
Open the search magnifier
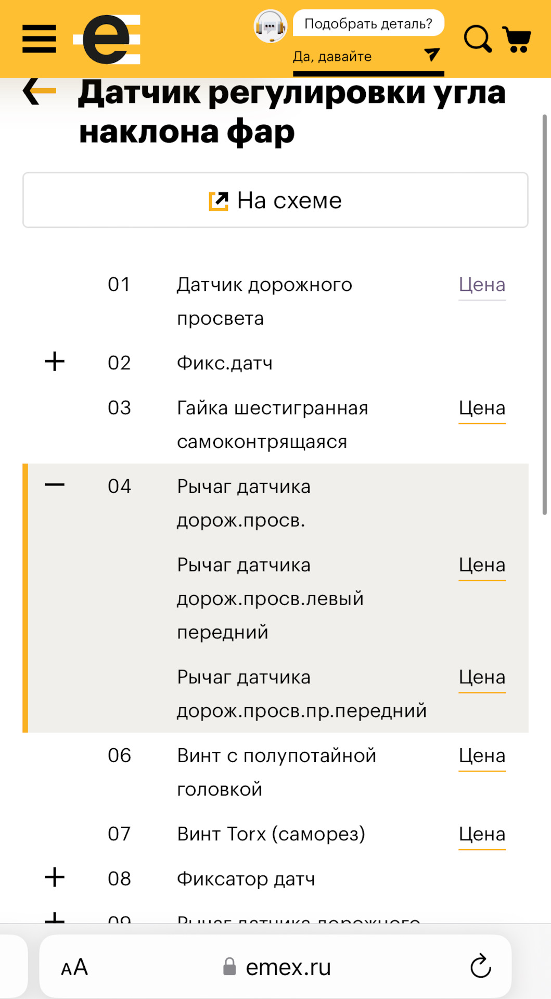[x=477, y=39]
